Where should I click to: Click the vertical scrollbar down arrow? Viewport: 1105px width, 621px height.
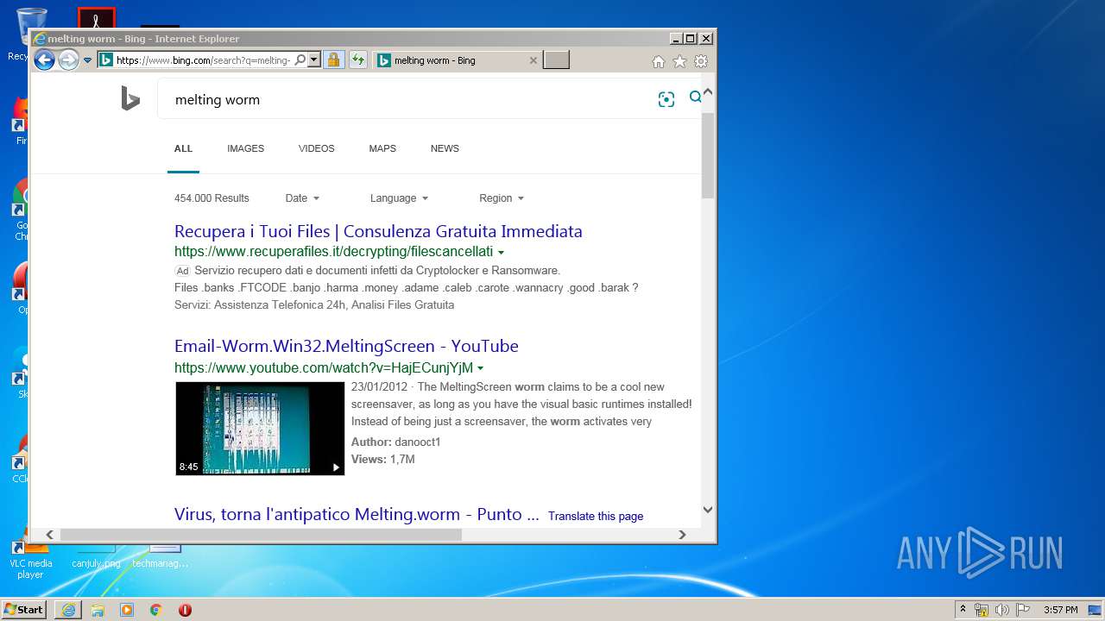[x=708, y=510]
